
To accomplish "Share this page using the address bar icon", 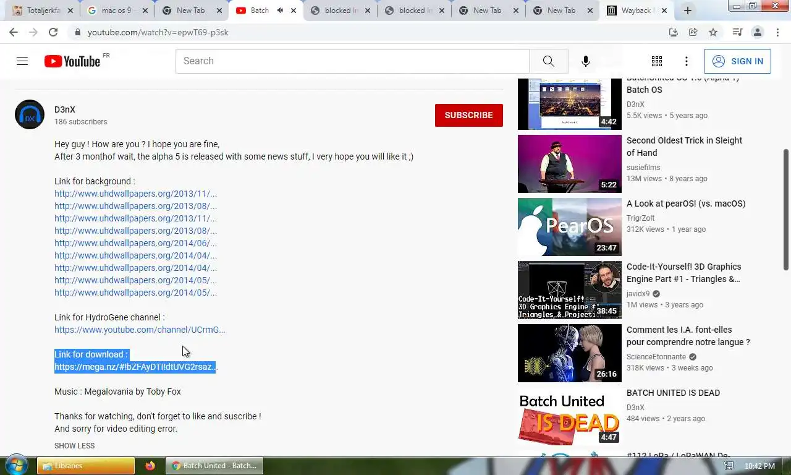I will click(693, 32).
